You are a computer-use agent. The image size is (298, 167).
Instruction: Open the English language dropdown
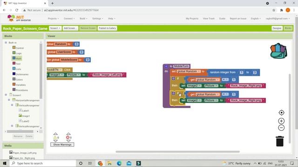(x=256, y=19)
